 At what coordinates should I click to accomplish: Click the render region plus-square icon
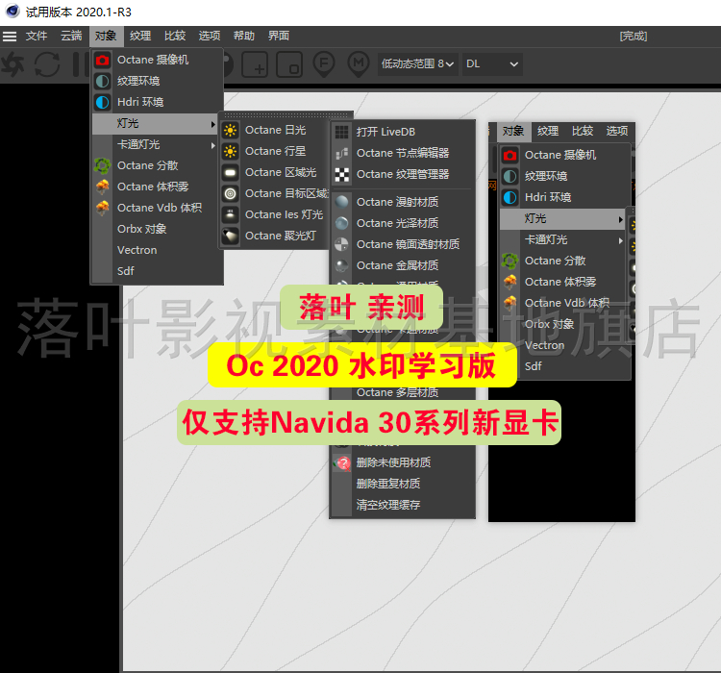[255, 64]
